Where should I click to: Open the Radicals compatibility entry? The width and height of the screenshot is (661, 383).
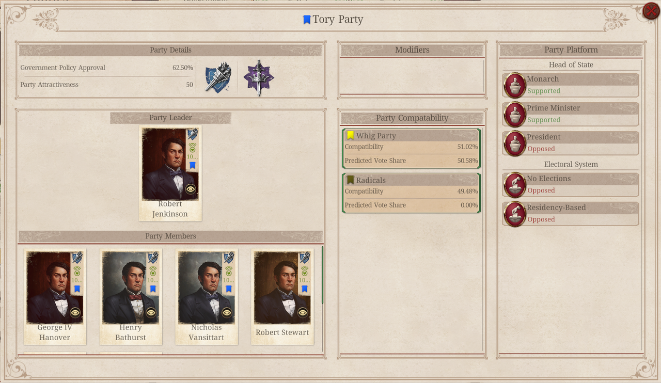tap(412, 193)
